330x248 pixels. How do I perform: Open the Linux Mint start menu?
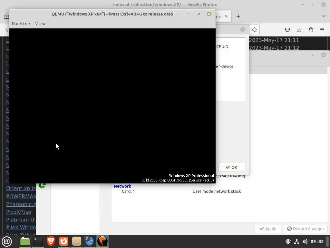[7, 242]
